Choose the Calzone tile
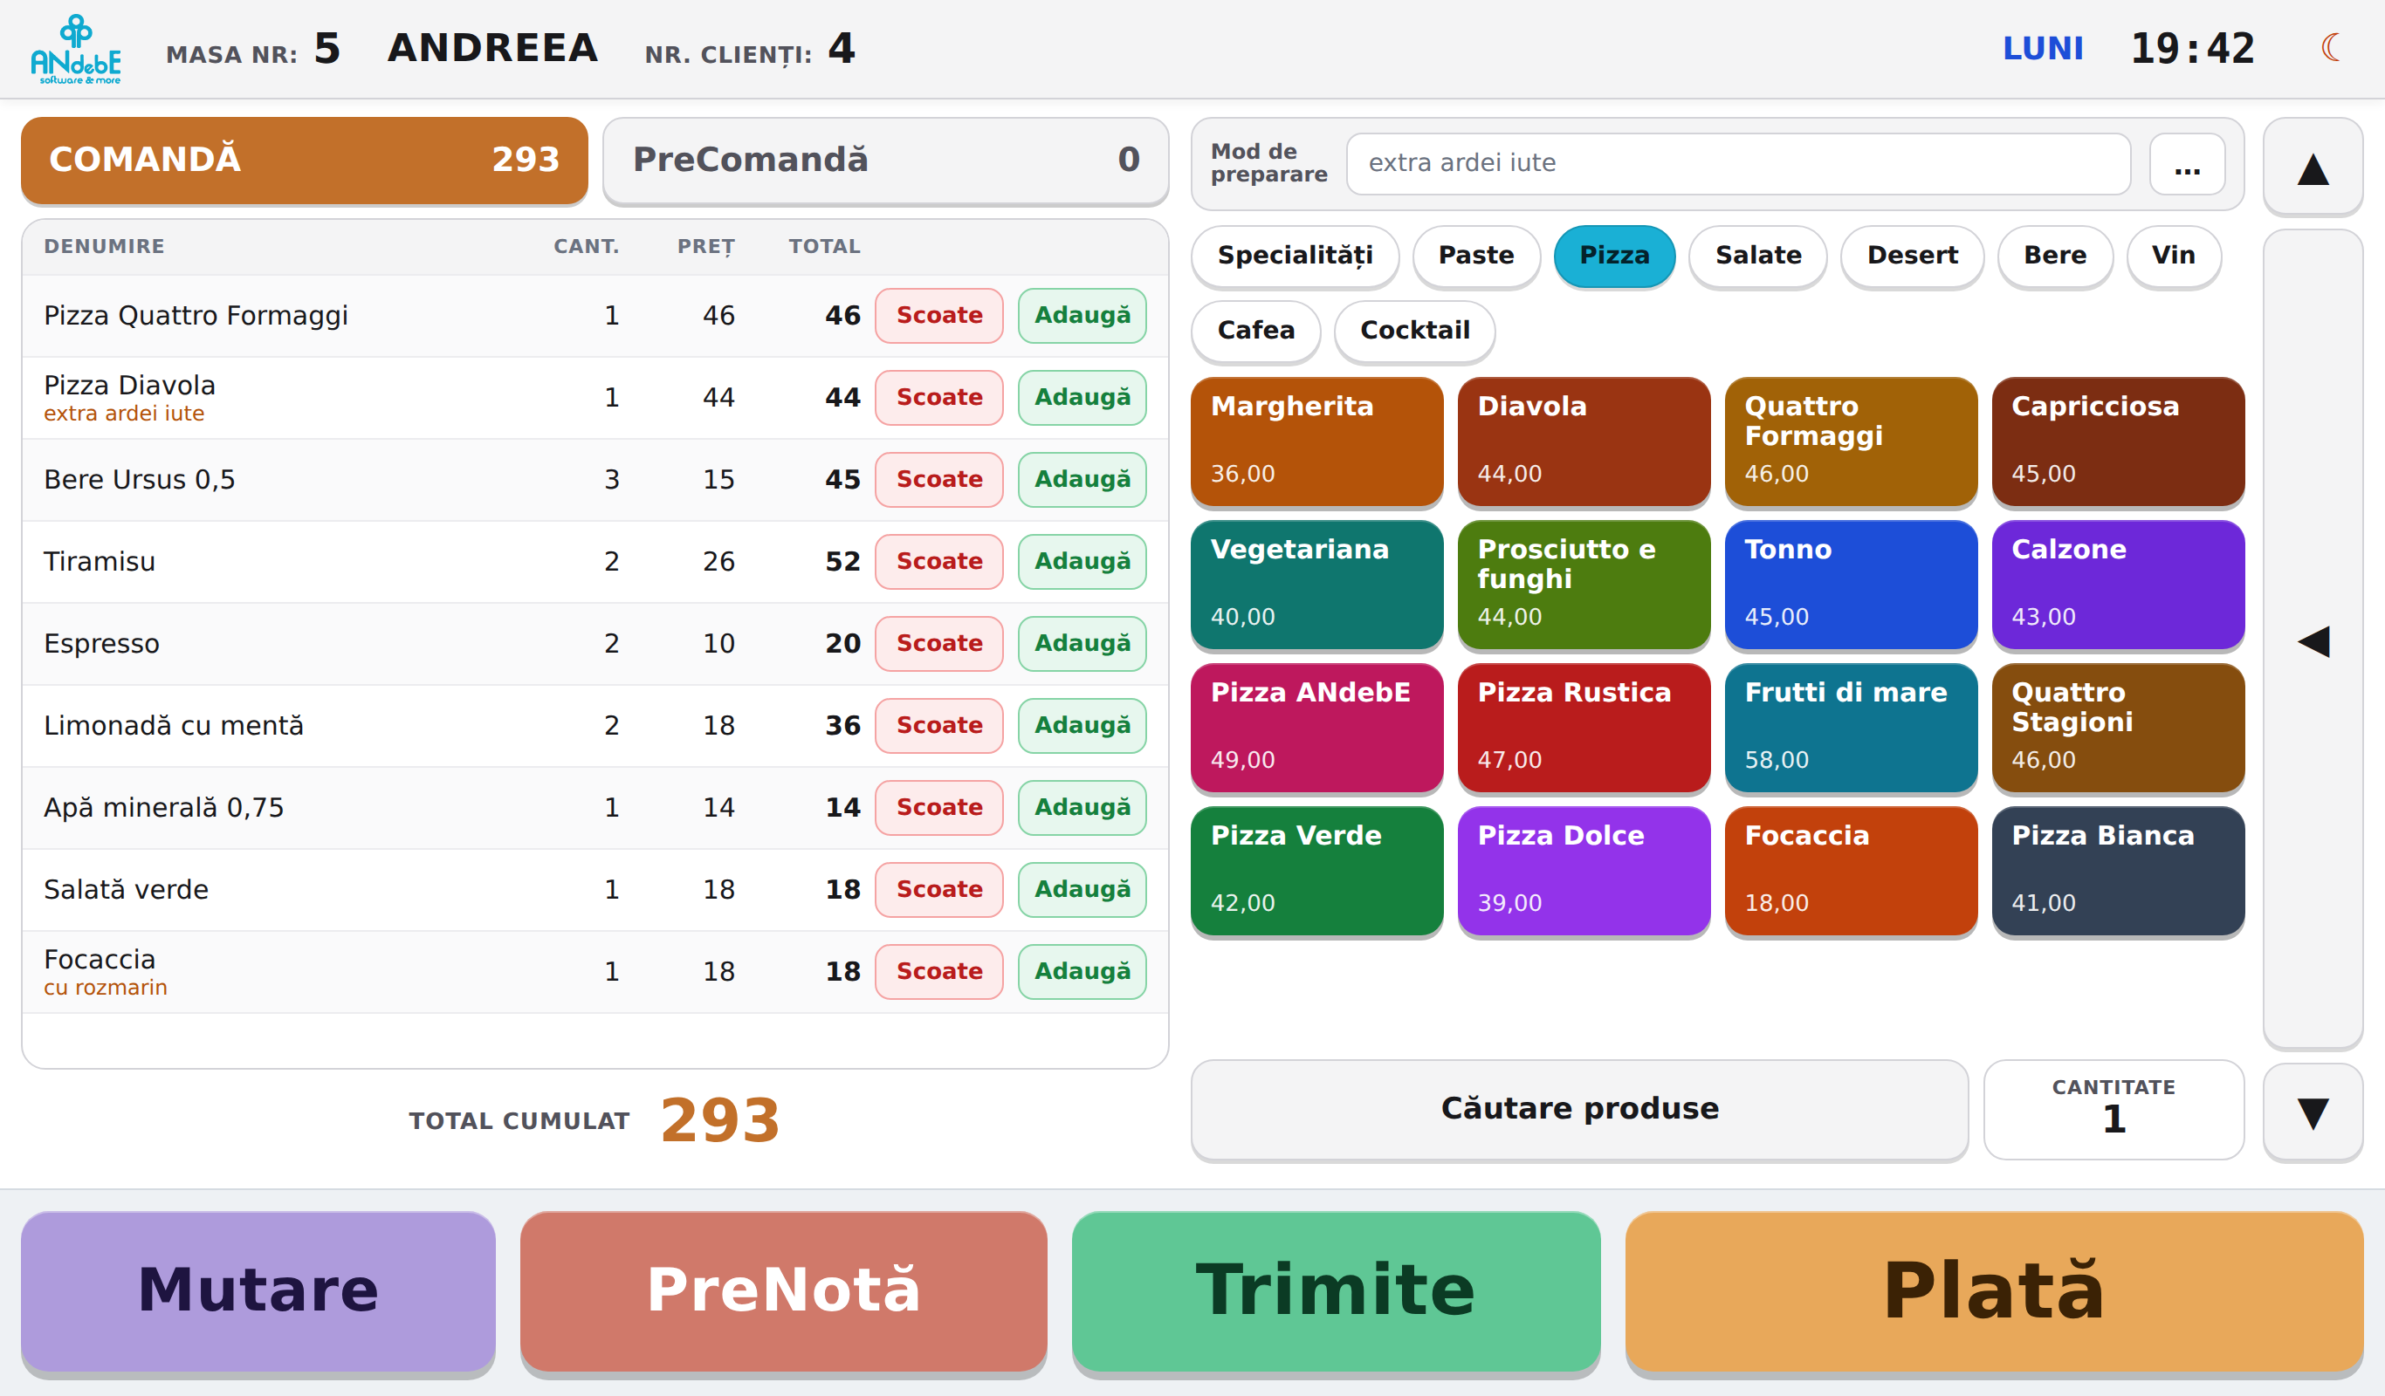This screenshot has width=2385, height=1396. pos(2117,584)
